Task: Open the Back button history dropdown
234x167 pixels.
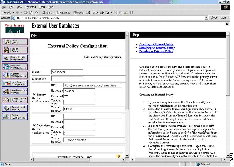Action: [x=13, y=13]
